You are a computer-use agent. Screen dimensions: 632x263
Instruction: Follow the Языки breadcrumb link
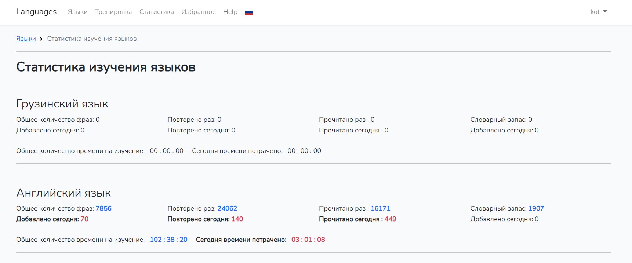pyautogui.click(x=26, y=39)
